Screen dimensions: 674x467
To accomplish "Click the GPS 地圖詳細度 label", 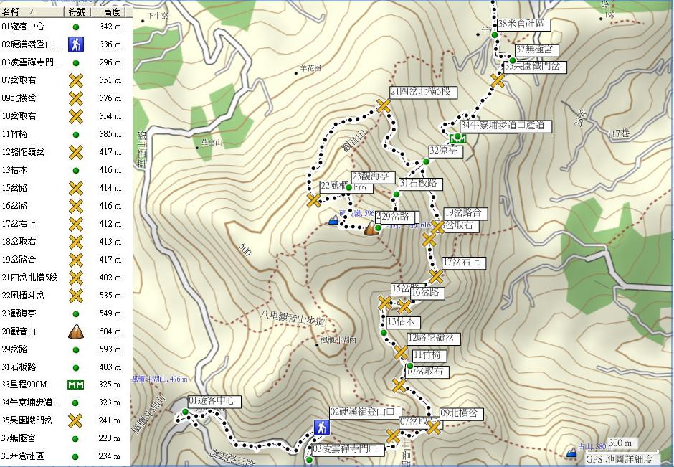I will pyautogui.click(x=620, y=459).
